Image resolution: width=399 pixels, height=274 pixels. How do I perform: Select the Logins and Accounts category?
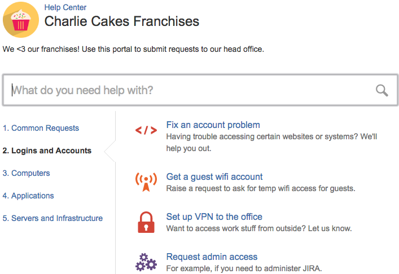(x=47, y=151)
